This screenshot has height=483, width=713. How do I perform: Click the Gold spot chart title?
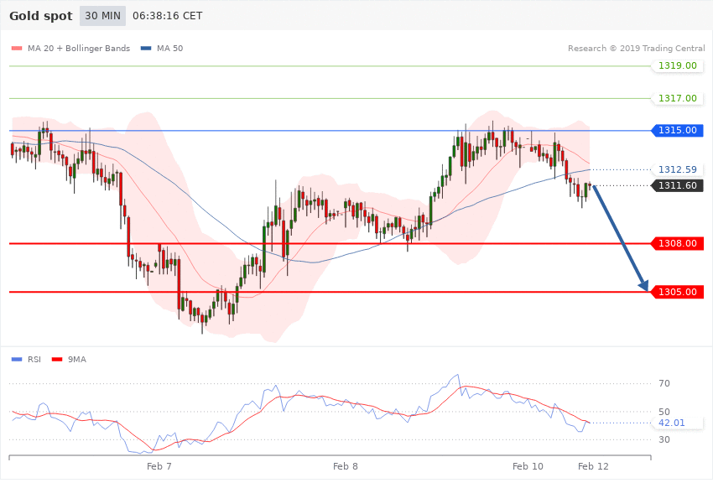(41, 16)
